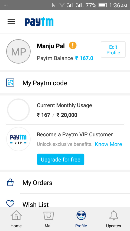Open the battery indicator in status bar

(103, 5)
